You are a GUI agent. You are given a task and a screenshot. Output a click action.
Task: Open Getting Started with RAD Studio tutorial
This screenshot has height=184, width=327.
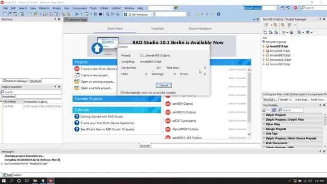(102, 117)
